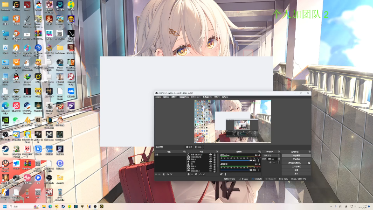The height and width of the screenshot is (210, 373).
Task: Open OBS 设置 Settings button
Action: 296,170
